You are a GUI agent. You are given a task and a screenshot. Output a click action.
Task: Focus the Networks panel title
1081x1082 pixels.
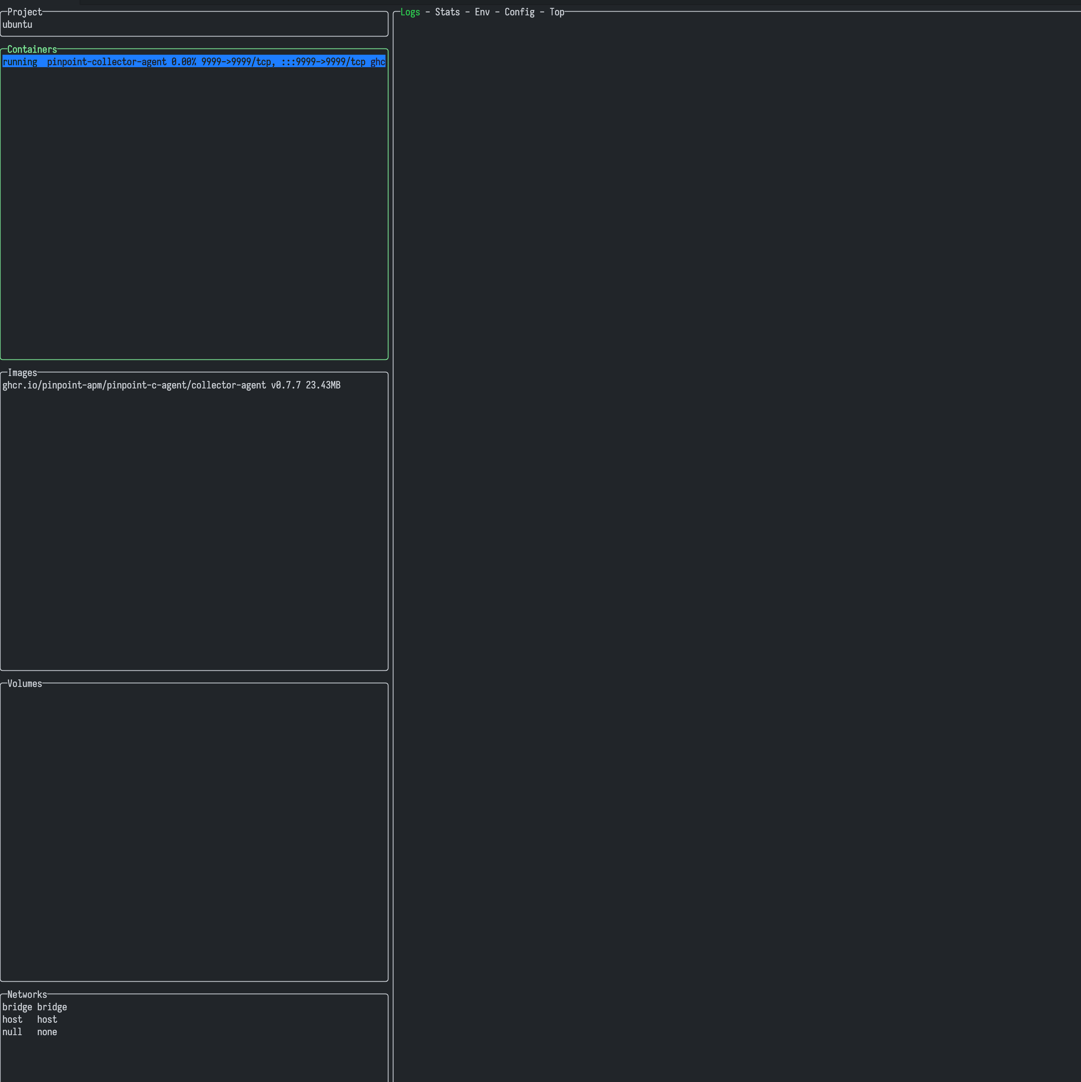[27, 995]
